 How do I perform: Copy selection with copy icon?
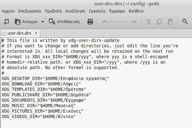[159, 22]
